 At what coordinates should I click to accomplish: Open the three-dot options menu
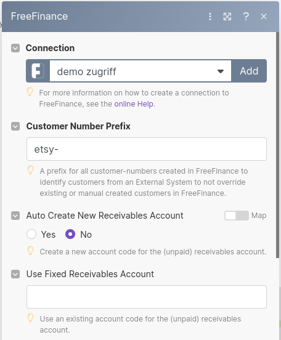point(210,17)
